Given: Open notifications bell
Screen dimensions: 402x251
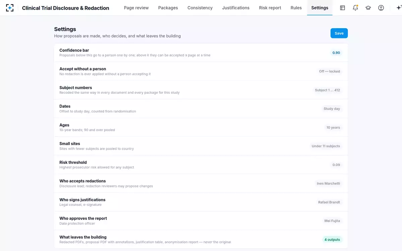Looking at the screenshot, I should (x=355, y=8).
